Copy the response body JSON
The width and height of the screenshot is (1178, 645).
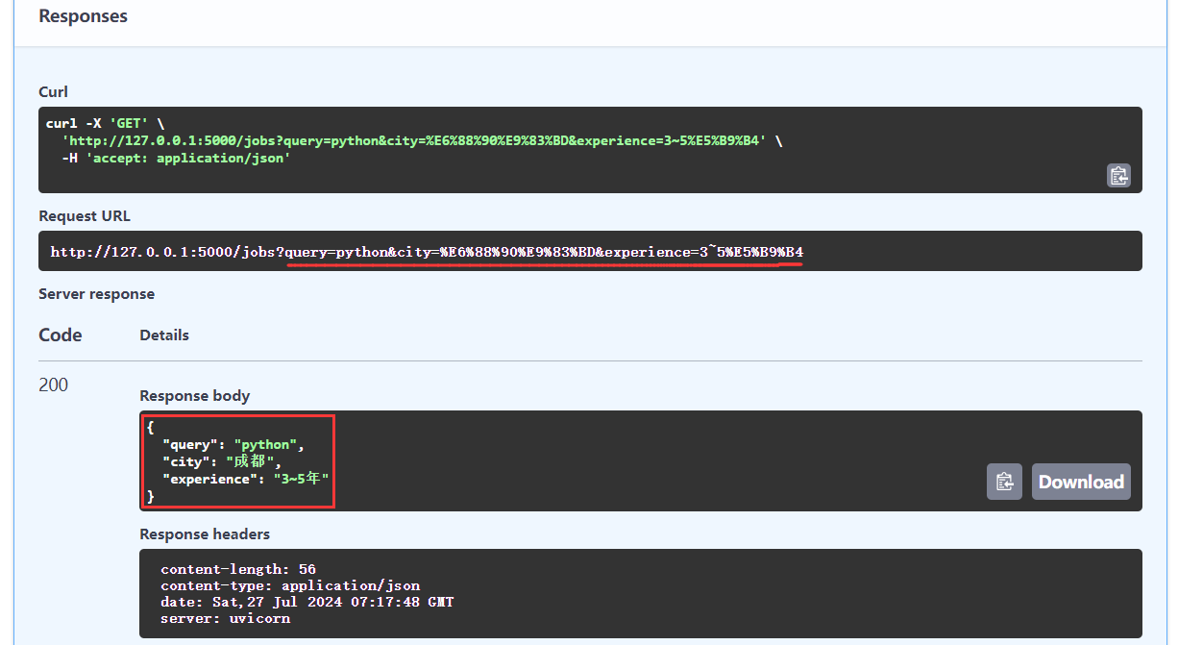1004,482
